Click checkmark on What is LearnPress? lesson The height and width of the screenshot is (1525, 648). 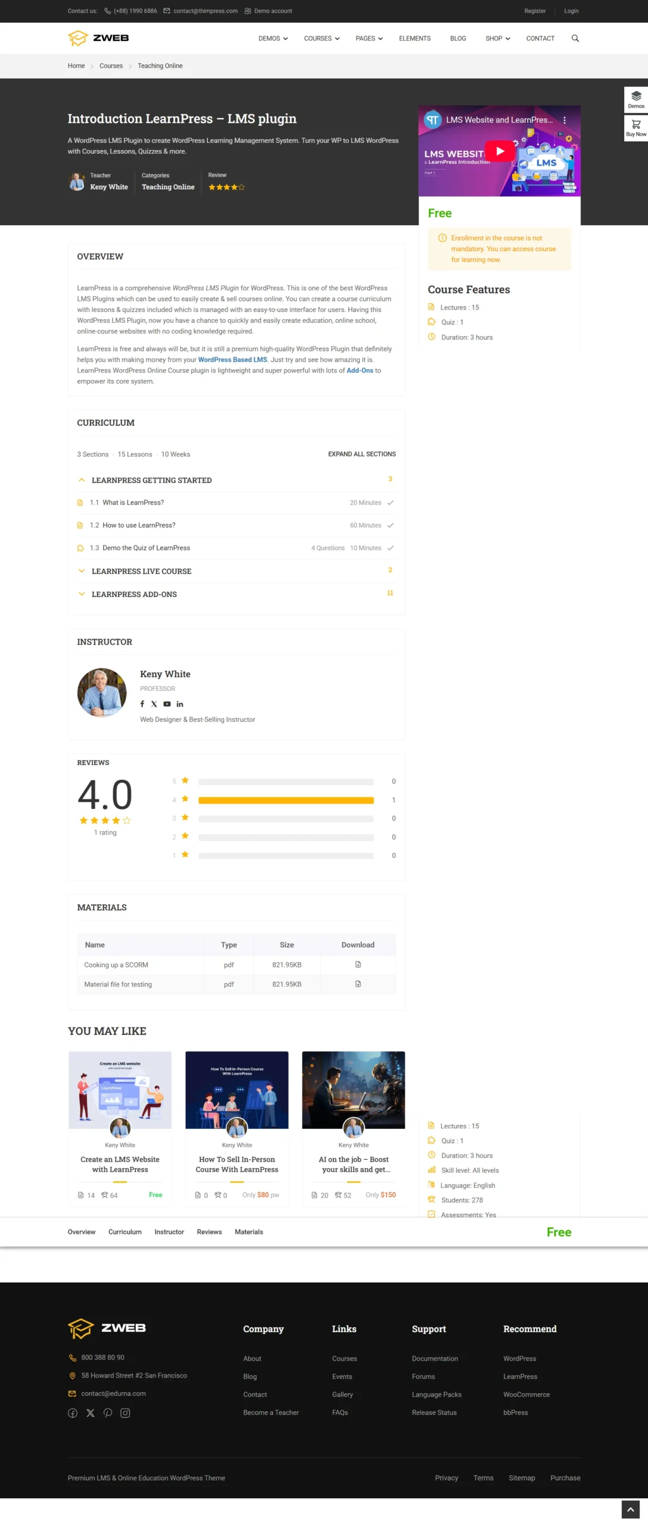(x=390, y=502)
